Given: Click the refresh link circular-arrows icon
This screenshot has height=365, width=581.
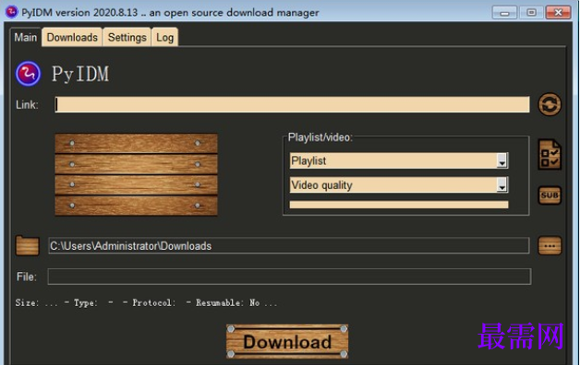Looking at the screenshot, I should pos(550,104).
